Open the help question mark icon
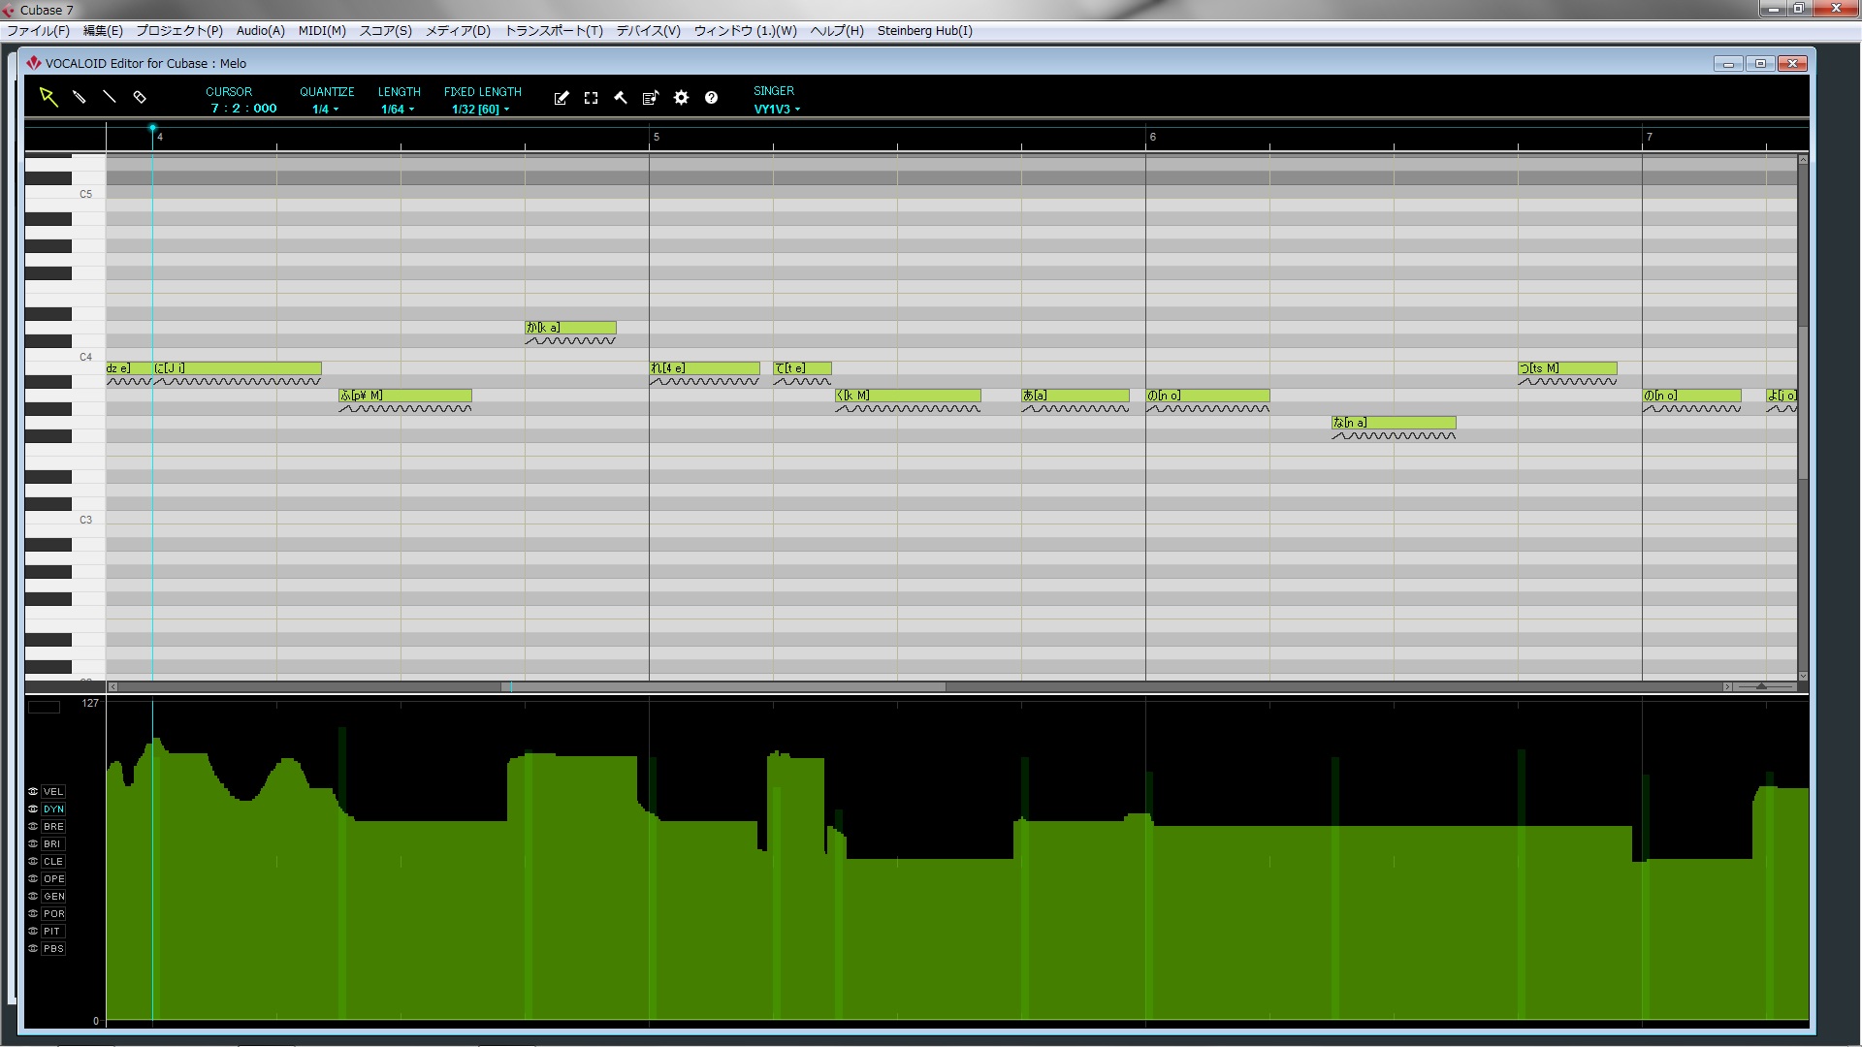Screen dimensions: 1862x1047 (x=712, y=98)
